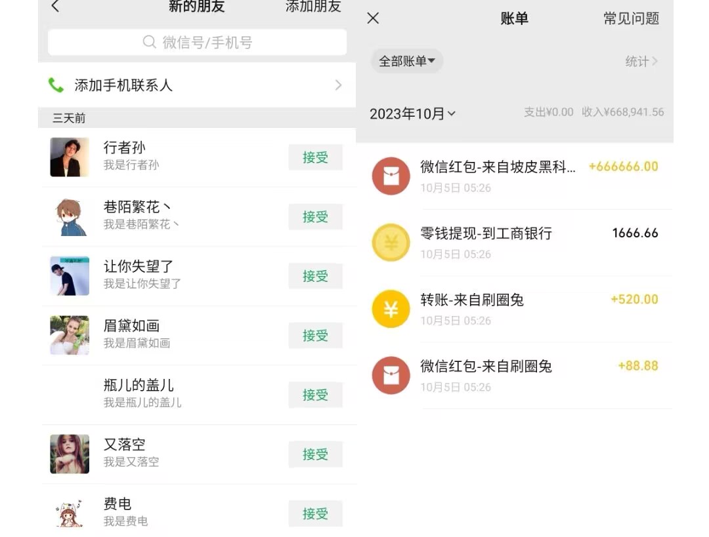This screenshot has height=537, width=709.
Task: Click the 微信号/手机号 search input field
Action: (197, 42)
